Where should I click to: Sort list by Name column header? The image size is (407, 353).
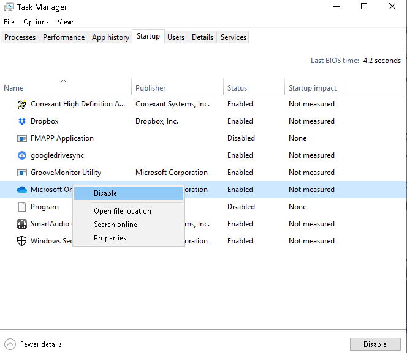(x=13, y=88)
